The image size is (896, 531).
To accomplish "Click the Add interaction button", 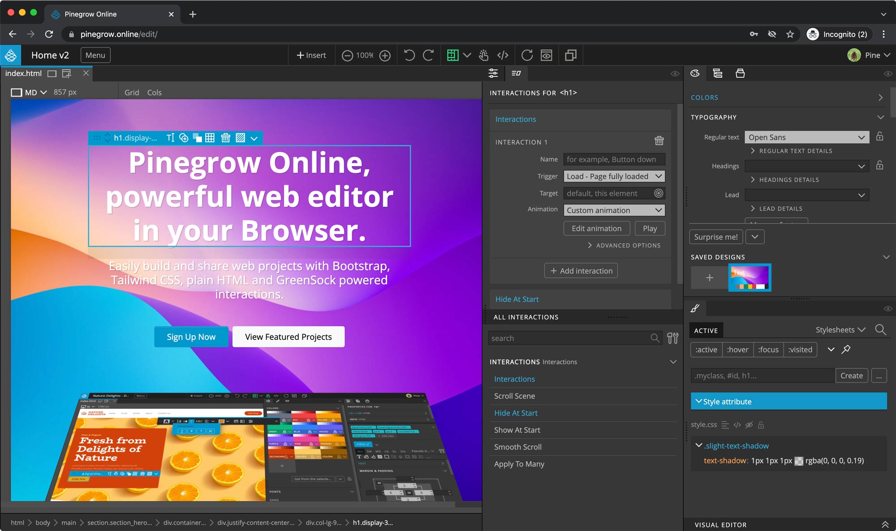I will (581, 271).
